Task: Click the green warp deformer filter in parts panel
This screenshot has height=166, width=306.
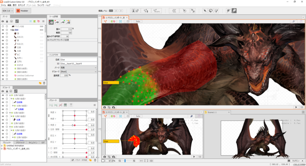Action: [x=34, y=21]
